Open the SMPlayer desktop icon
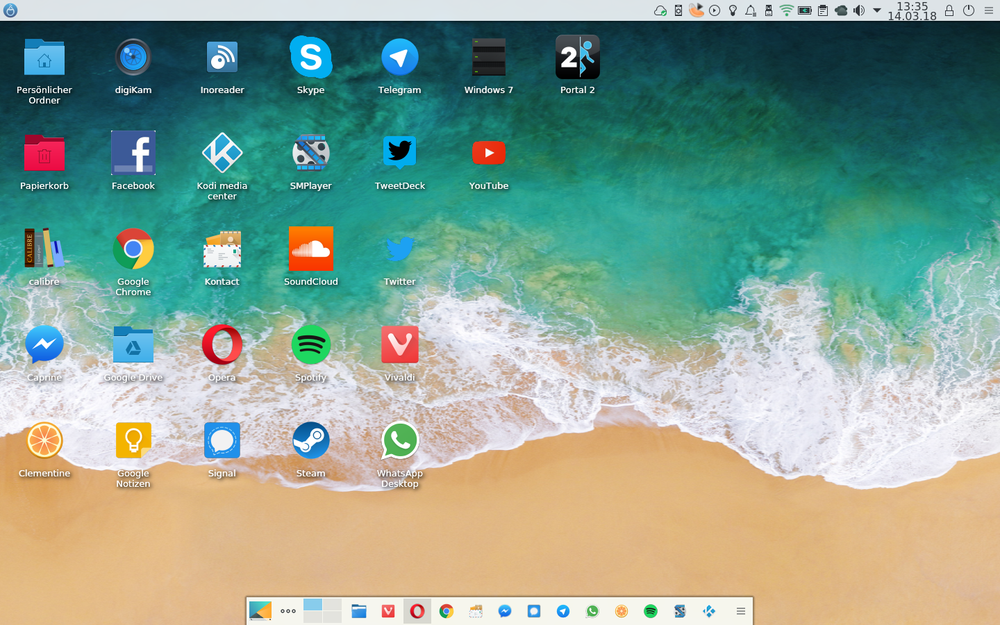 click(311, 153)
